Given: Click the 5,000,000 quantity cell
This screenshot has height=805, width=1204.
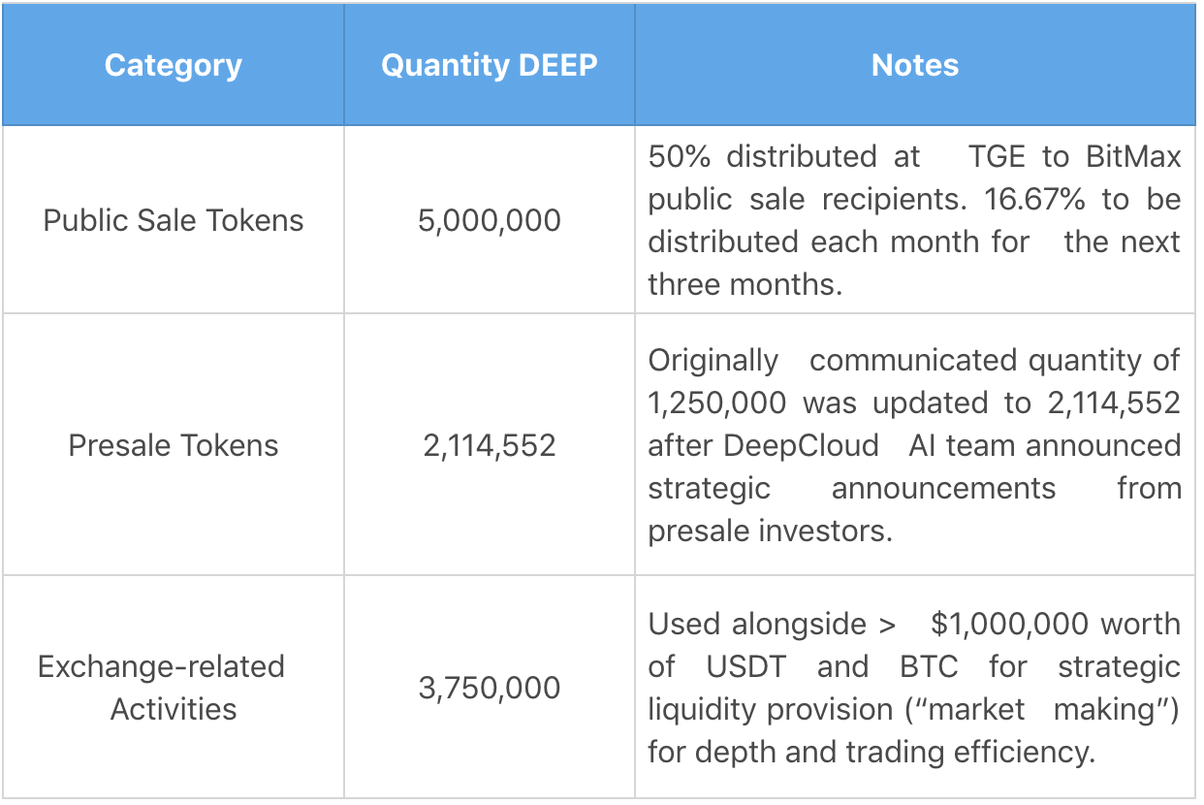Looking at the screenshot, I should point(490,220).
